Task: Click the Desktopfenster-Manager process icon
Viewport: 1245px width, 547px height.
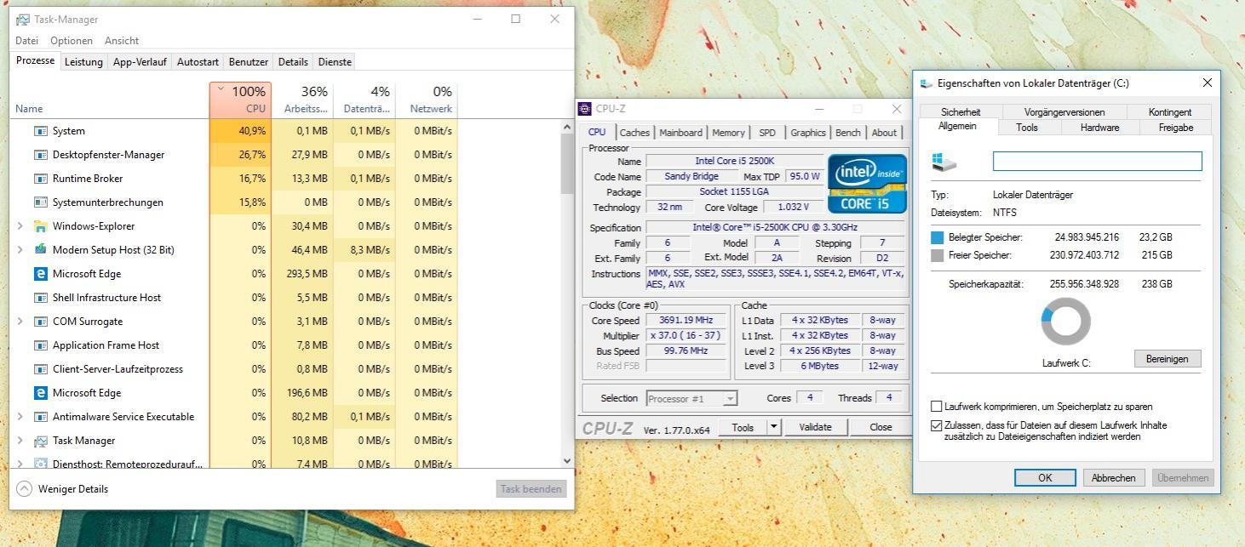Action: [40, 155]
